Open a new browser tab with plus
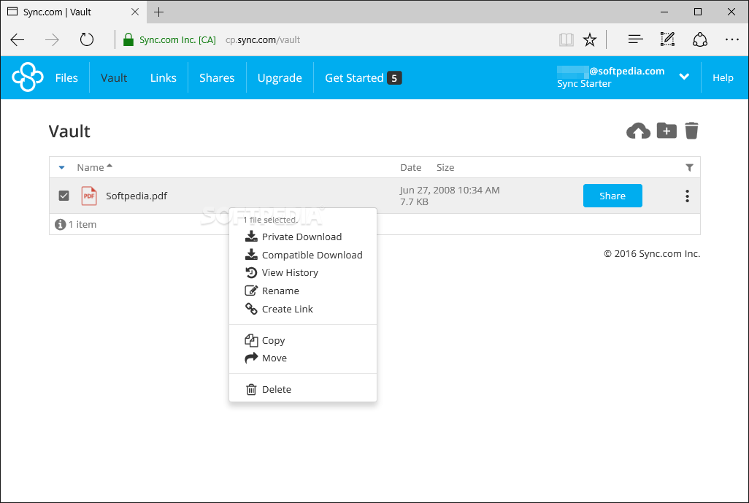 pyautogui.click(x=159, y=12)
